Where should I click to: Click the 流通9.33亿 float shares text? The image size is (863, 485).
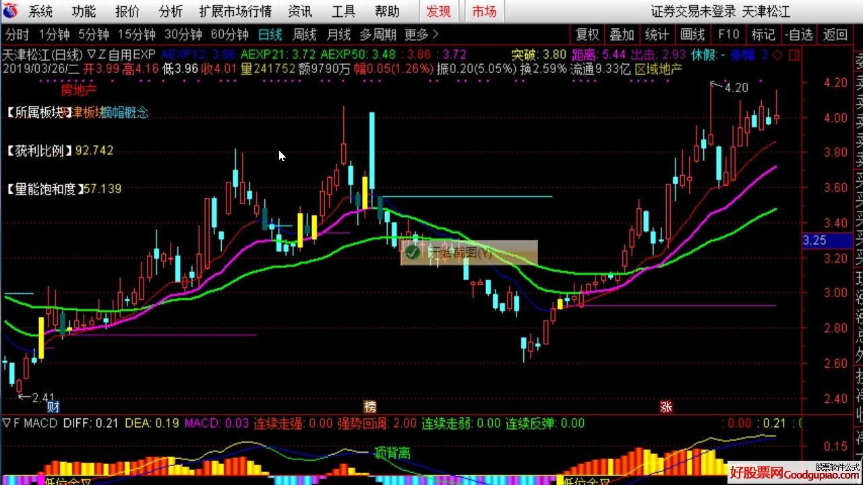point(600,68)
